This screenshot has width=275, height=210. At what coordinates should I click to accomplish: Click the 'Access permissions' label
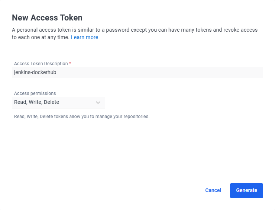[x=35, y=93]
